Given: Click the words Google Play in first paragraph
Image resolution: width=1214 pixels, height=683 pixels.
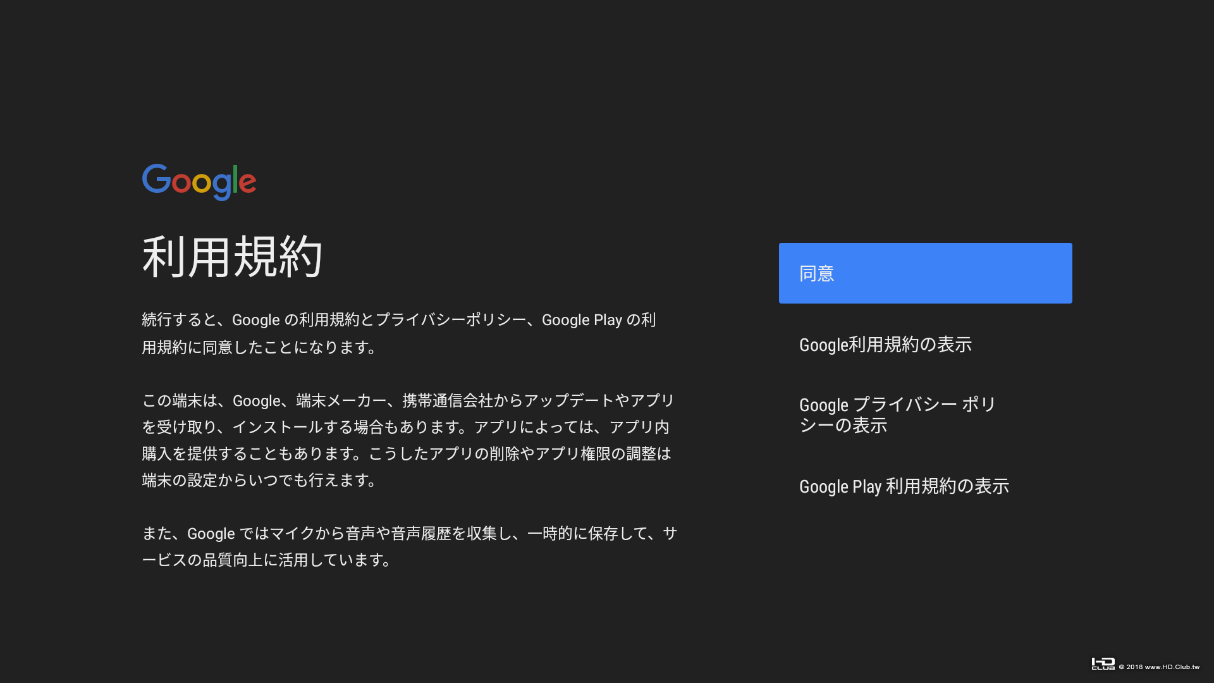Looking at the screenshot, I should 582,320.
